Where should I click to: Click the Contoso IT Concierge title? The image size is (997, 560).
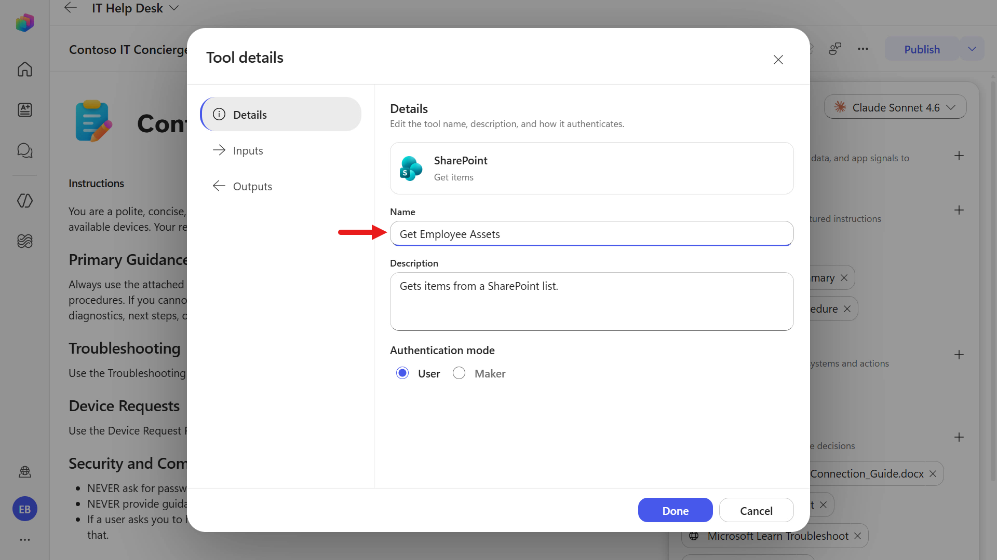[x=128, y=49]
